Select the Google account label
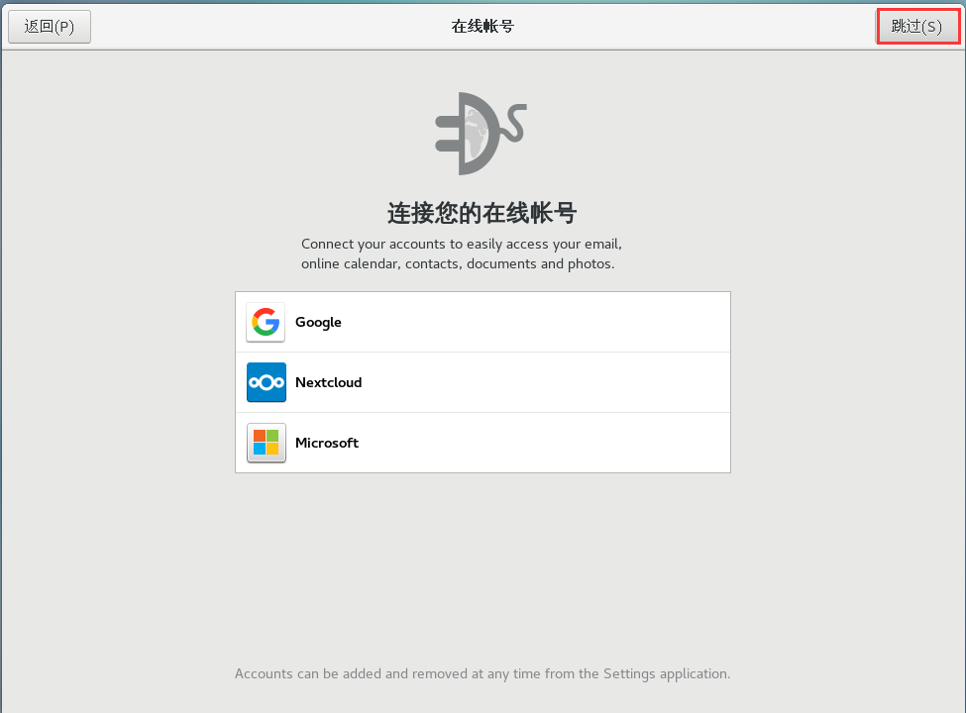966x713 pixels. click(x=318, y=323)
